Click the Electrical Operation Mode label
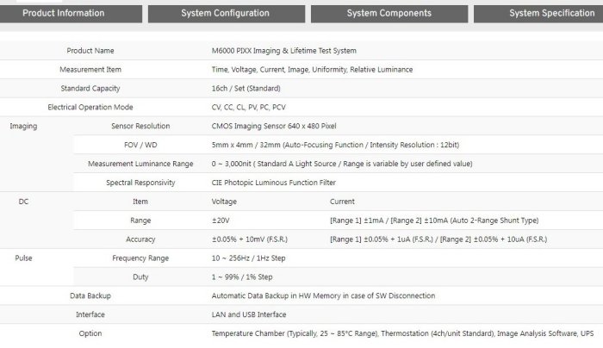Screen dimensions: 603x348 (90, 107)
